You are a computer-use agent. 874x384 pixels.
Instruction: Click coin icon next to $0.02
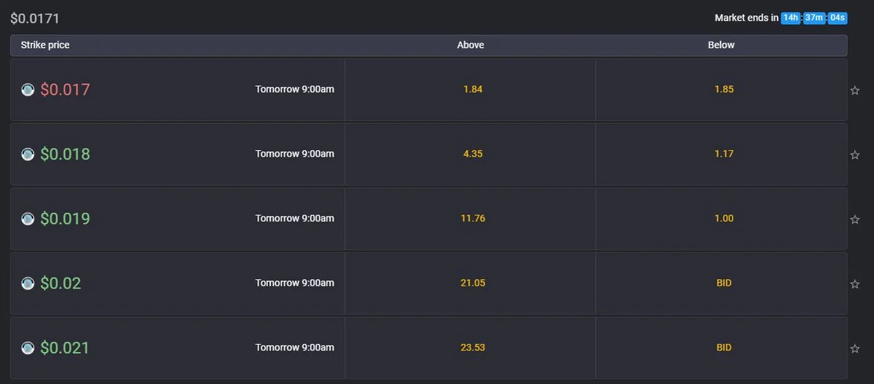tap(28, 283)
